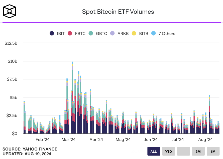The width and height of the screenshot is (223, 159).
Task: Toggle FBTC series via red legend dot
Action: [x=70, y=33]
